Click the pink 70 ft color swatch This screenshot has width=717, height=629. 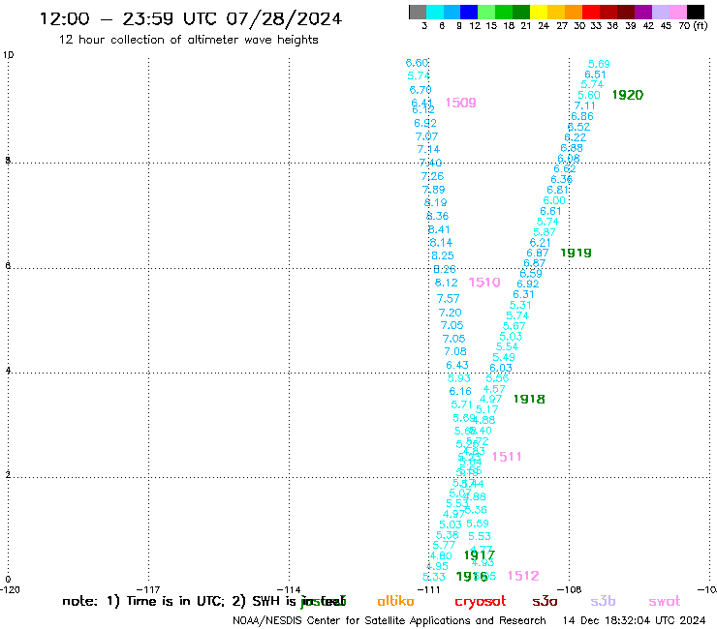click(x=677, y=12)
